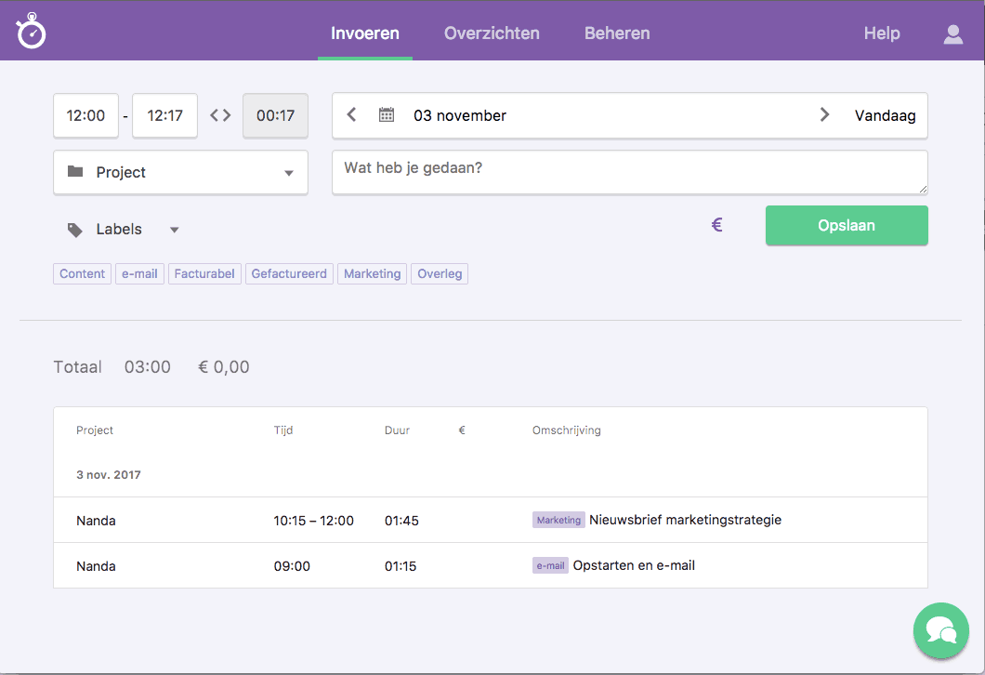
Task: Save the entry with Opslaan
Action: (847, 226)
